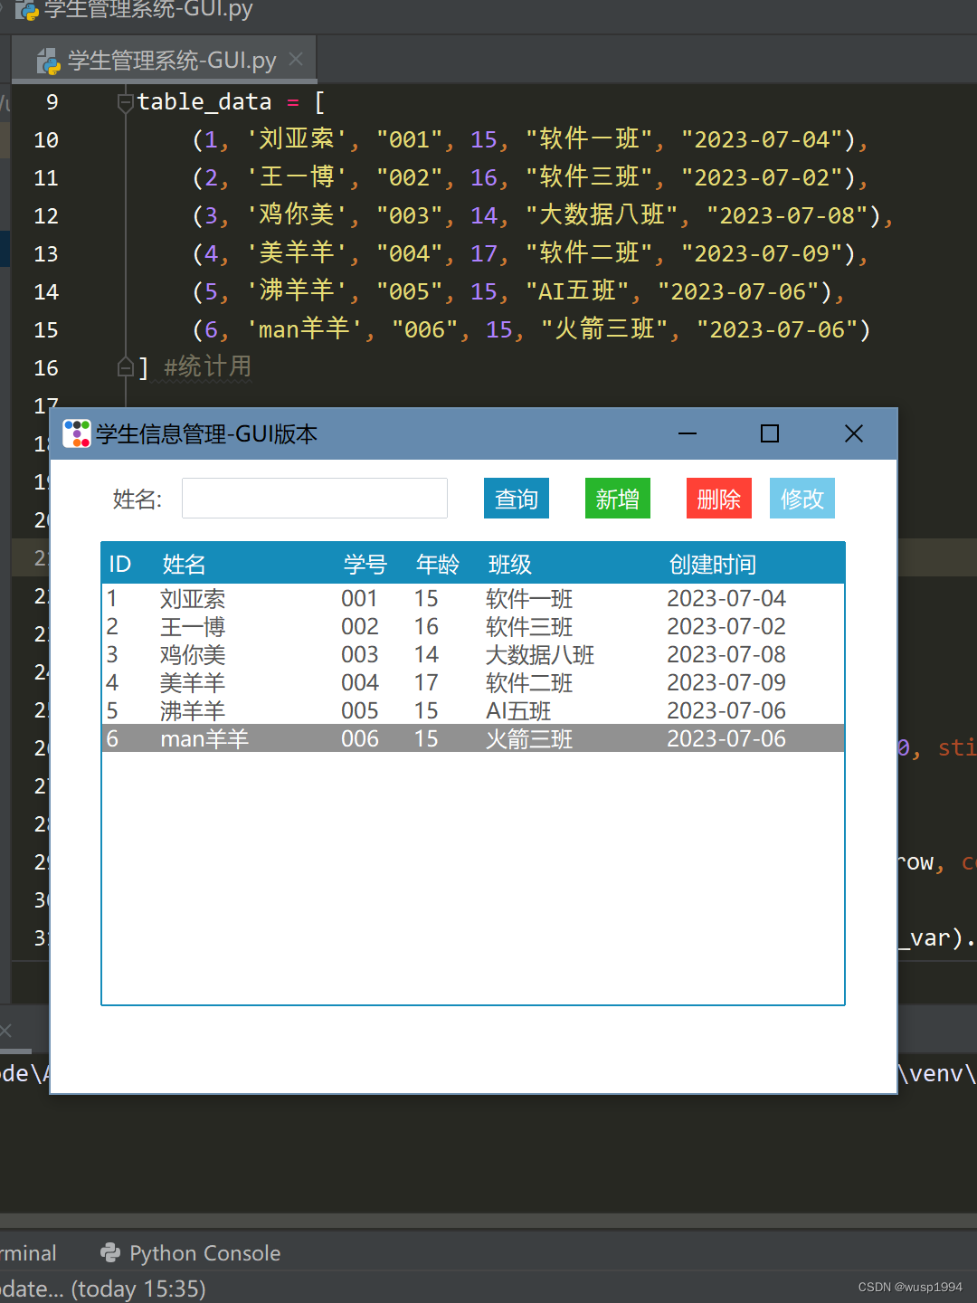
Task: Close the 学生管理系统-GUI.py editor tab
Action: (x=295, y=59)
